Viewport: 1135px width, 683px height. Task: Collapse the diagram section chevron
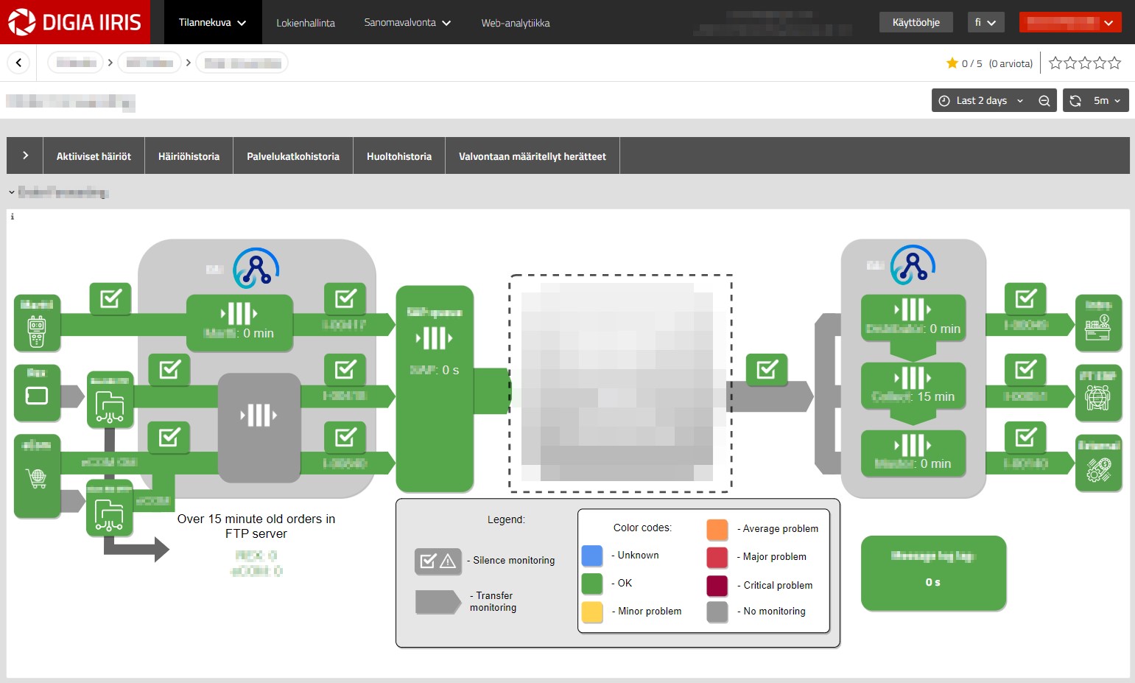pyautogui.click(x=12, y=192)
